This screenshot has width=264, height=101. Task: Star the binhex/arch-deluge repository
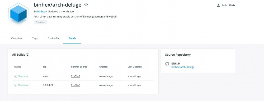coord(86,5)
